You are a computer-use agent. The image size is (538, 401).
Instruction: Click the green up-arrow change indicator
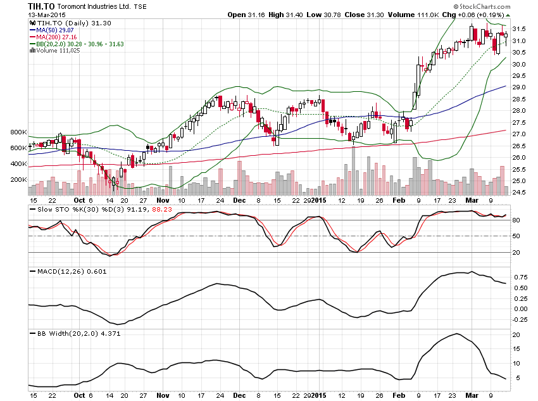coord(508,15)
